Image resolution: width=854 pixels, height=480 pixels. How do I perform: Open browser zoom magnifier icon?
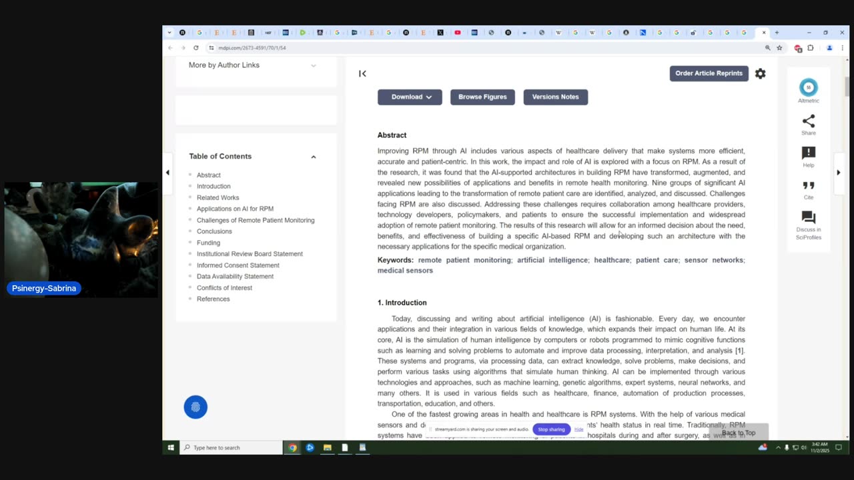point(767,48)
